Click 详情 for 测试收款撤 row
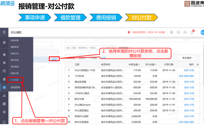The width and height of the screenshot is (204, 131). click(192, 82)
